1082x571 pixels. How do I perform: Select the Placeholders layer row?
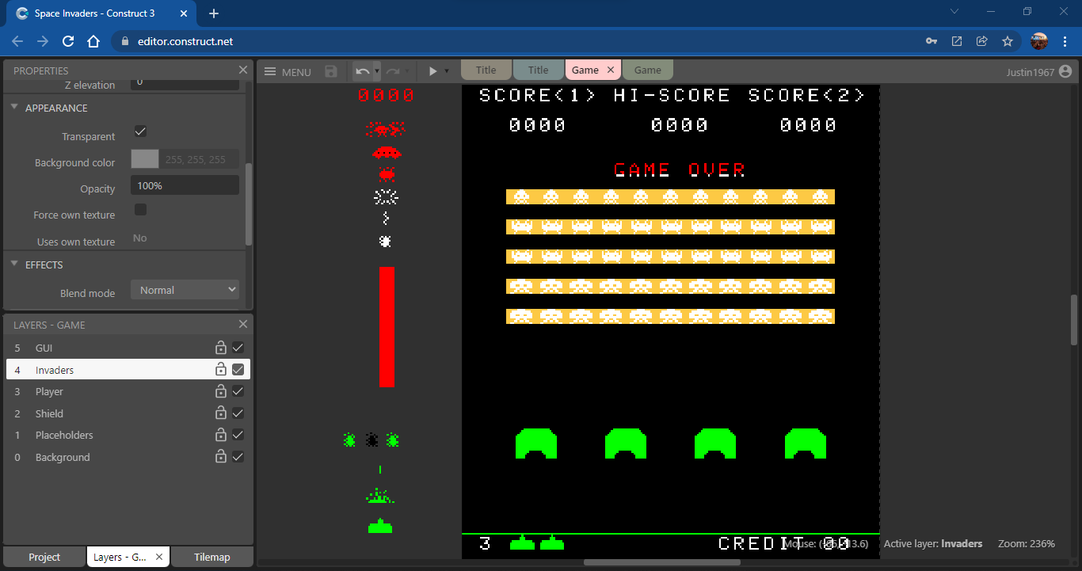(128, 435)
